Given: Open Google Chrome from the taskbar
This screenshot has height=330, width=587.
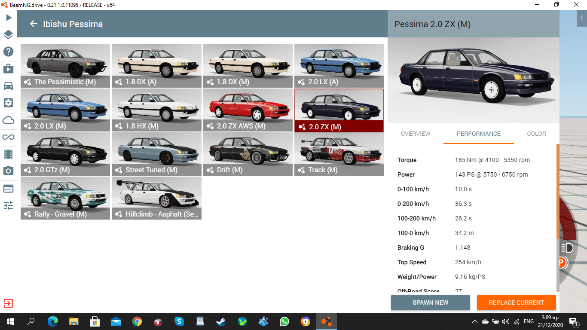Looking at the screenshot, I should pyautogui.click(x=137, y=321).
